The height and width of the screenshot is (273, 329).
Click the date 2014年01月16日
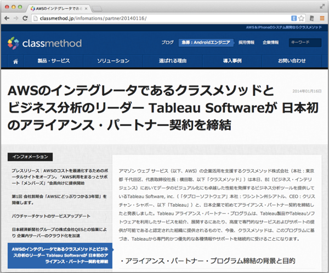pyautogui.click(x=307, y=91)
